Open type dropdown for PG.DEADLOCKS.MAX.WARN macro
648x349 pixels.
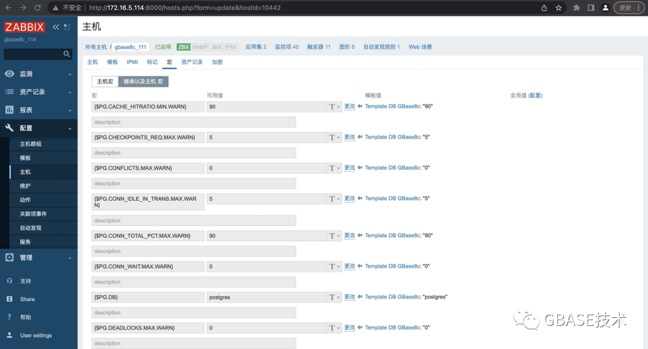click(x=334, y=328)
